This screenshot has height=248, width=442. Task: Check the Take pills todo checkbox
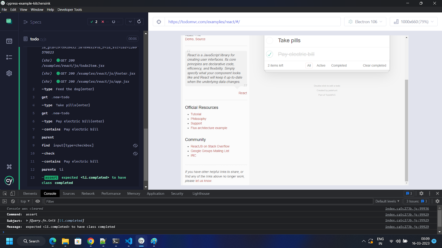coord(270,41)
